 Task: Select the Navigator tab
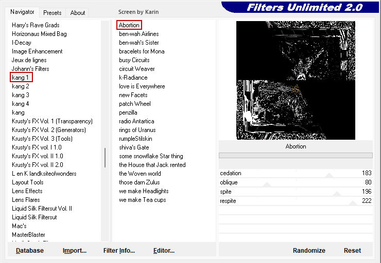tap(23, 12)
